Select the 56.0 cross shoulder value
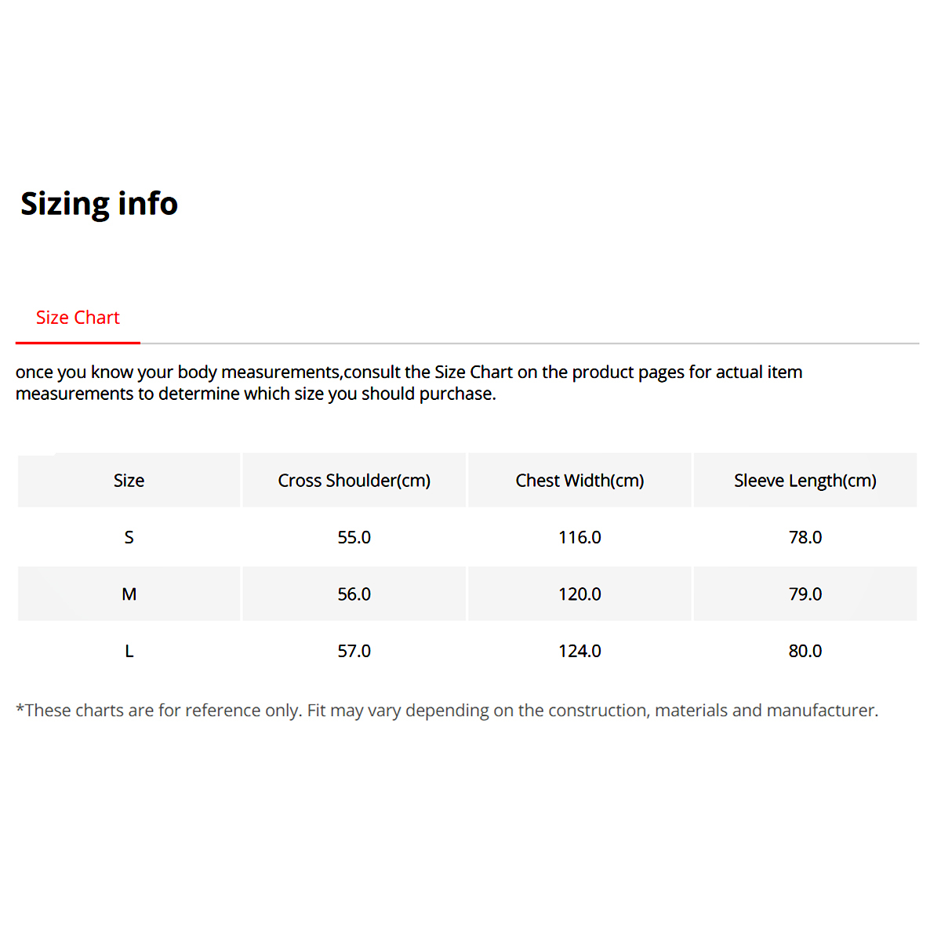This screenshot has width=941, height=941. [x=354, y=594]
